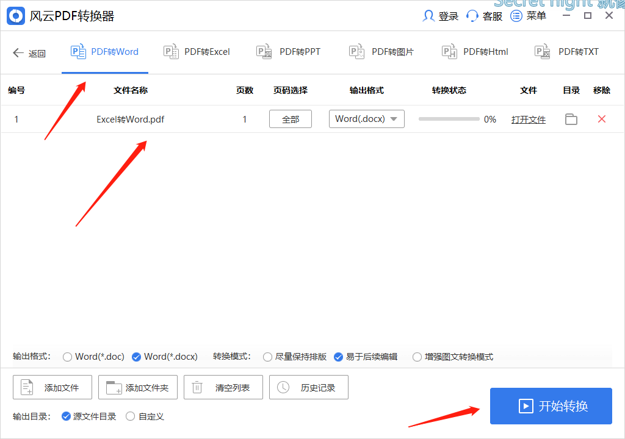Click the clock icon for 历史记录
The height and width of the screenshot is (439, 625).
click(x=283, y=387)
